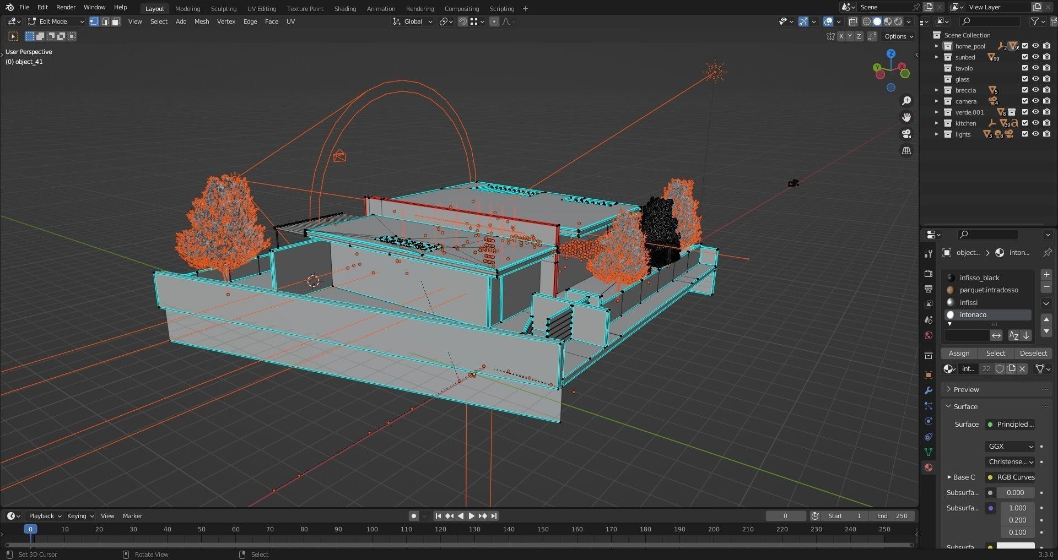Open the Edit Mode dropdown

click(x=56, y=21)
